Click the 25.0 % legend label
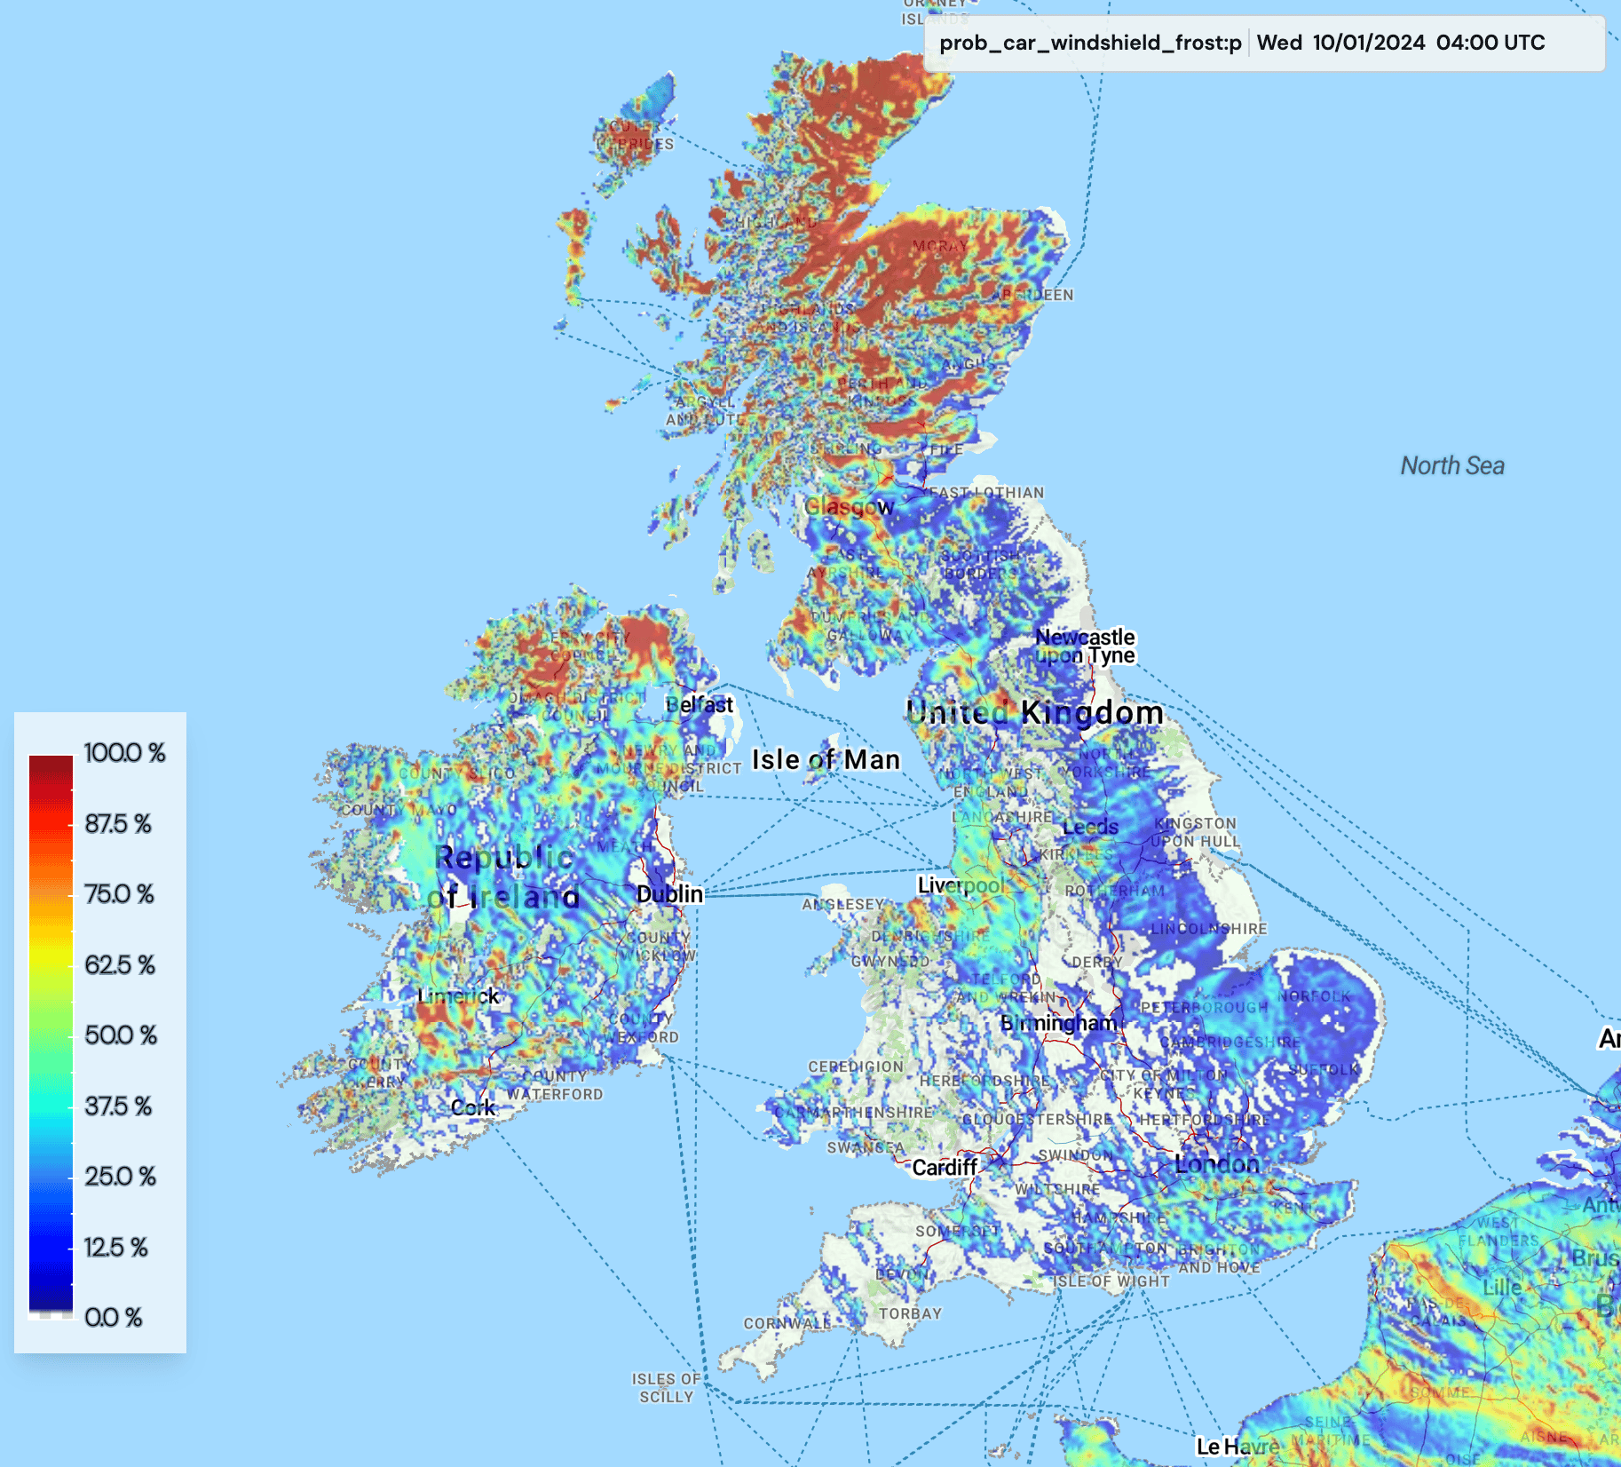This screenshot has width=1621, height=1467. click(120, 1177)
